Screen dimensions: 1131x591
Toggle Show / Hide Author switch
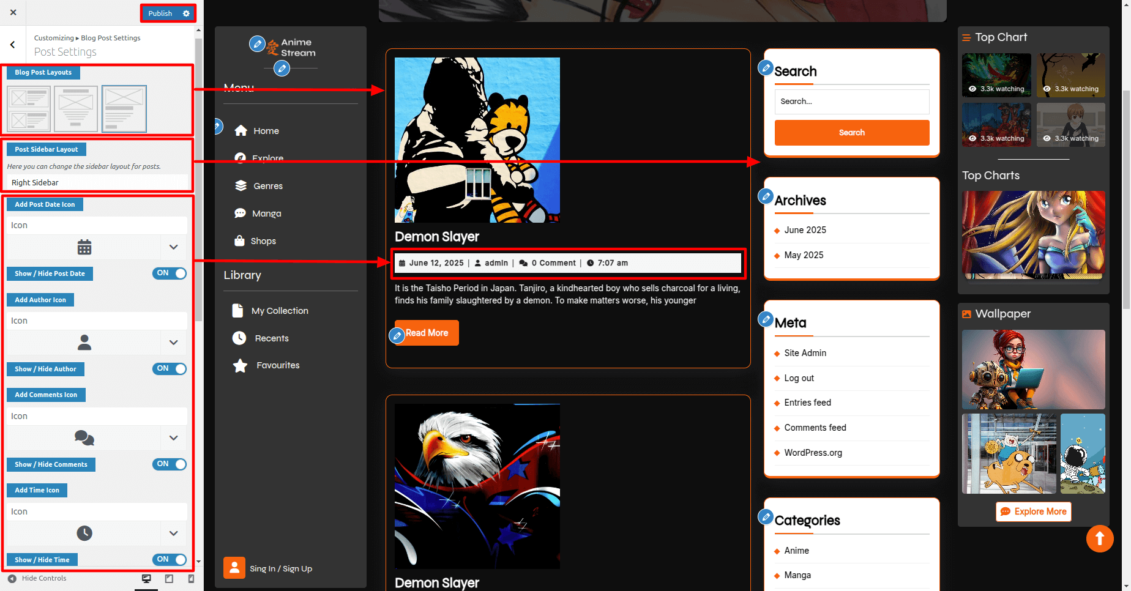[170, 369]
